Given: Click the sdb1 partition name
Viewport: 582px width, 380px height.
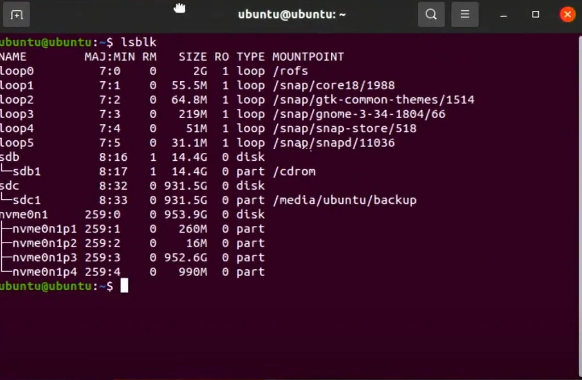Looking at the screenshot, I should coord(27,172).
